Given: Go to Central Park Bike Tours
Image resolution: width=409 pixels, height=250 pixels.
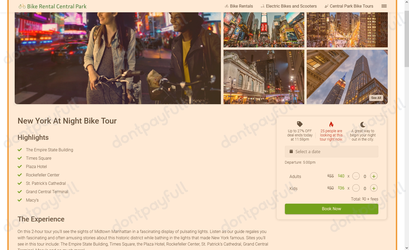Looking at the screenshot, I should (x=349, y=6).
